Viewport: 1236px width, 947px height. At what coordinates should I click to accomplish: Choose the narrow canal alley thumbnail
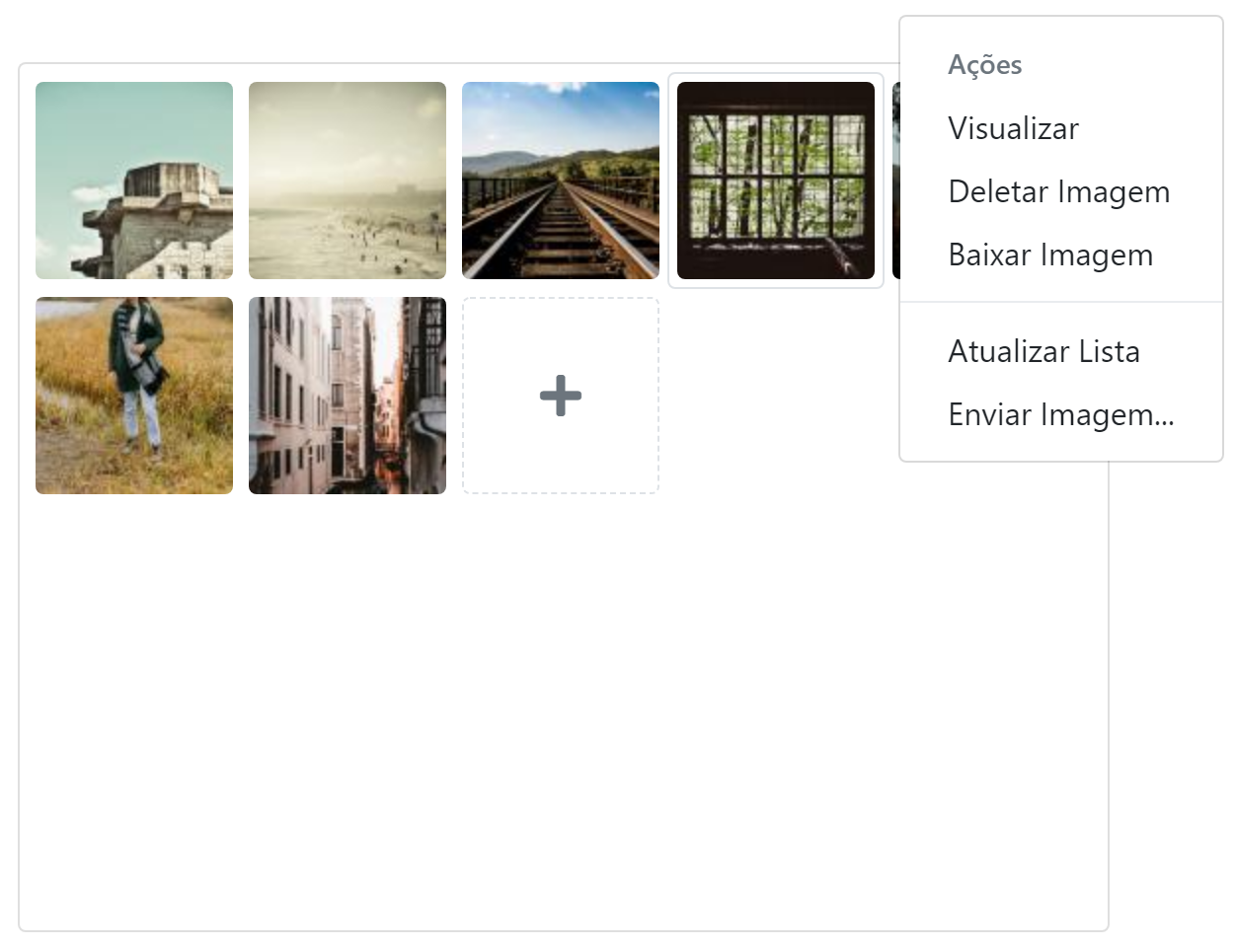tap(348, 396)
